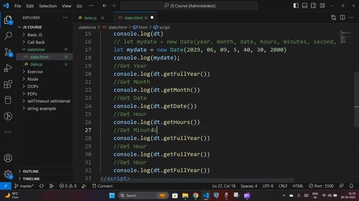This screenshot has width=359, height=201.
Task: Go back with the navigation arrow
Action: tap(105, 6)
